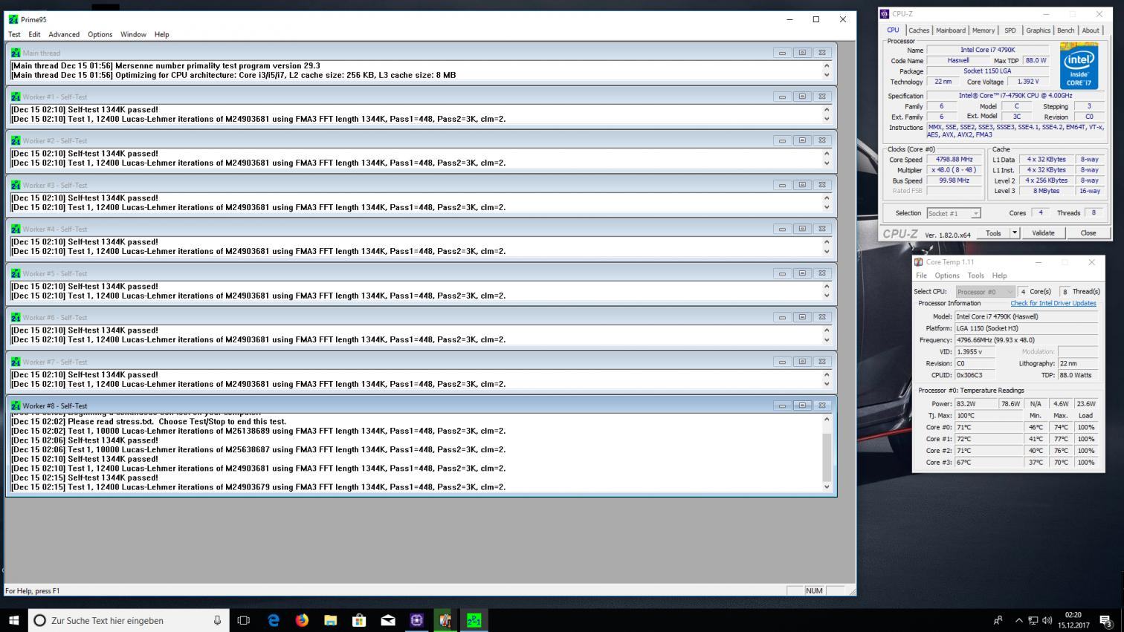Open the Tools menu in Core Temp
The image size is (1124, 632).
(975, 276)
